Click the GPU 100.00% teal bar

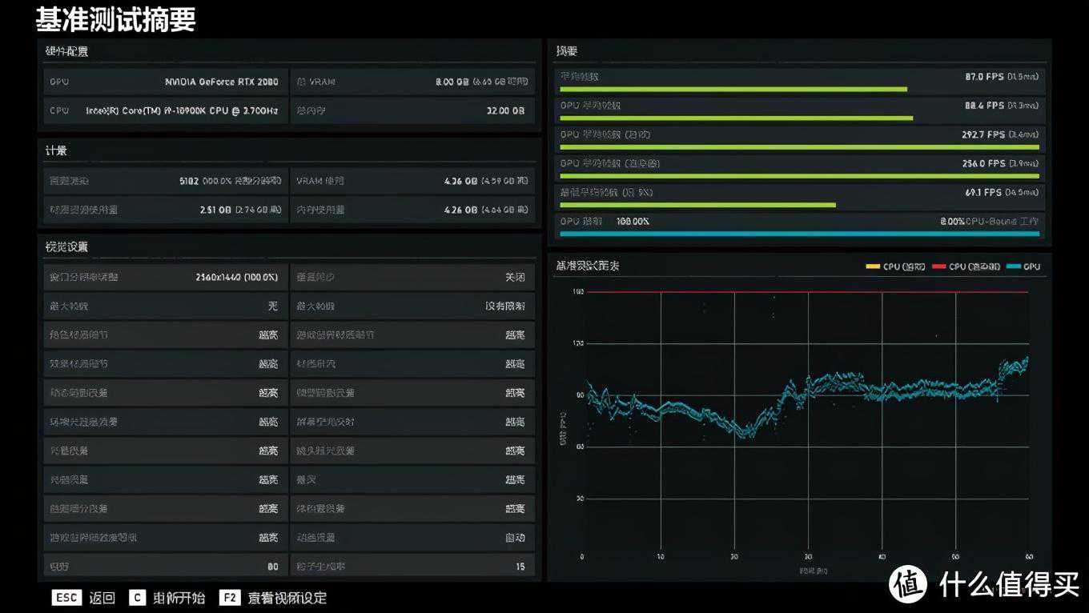pos(799,234)
